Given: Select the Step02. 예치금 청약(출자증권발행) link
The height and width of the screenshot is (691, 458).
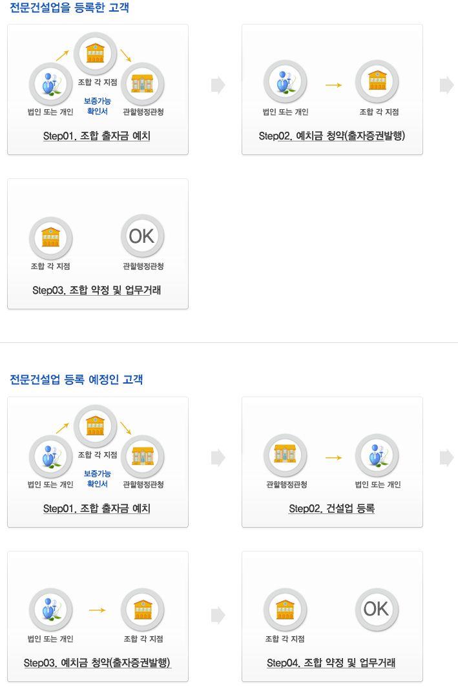Looking at the screenshot, I should pyautogui.click(x=331, y=136).
